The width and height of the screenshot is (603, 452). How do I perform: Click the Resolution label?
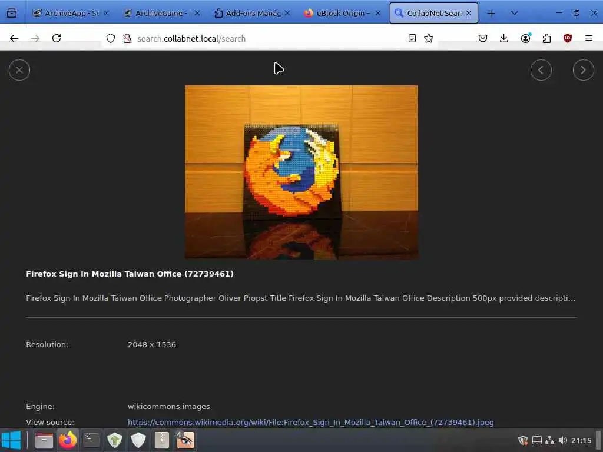pyautogui.click(x=47, y=345)
